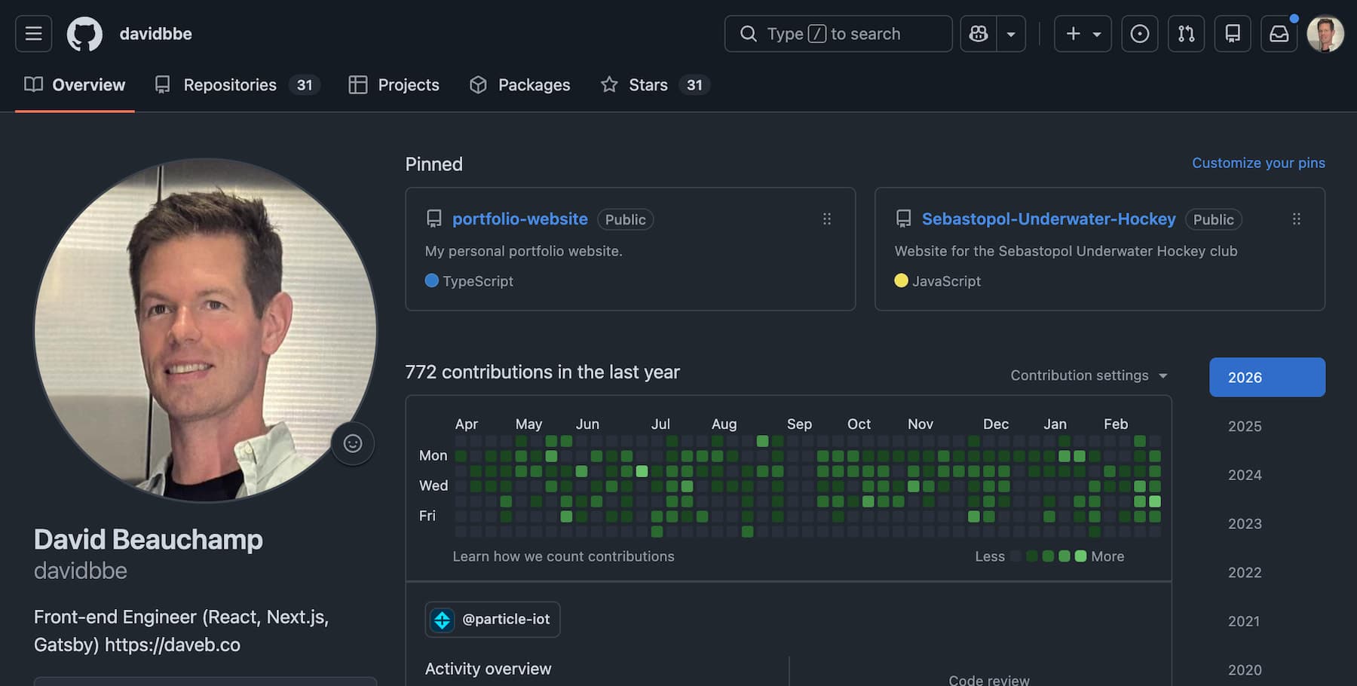Viewport: 1357px width, 686px height.
Task: Open the Copilot dropdown arrow
Action: (1011, 33)
